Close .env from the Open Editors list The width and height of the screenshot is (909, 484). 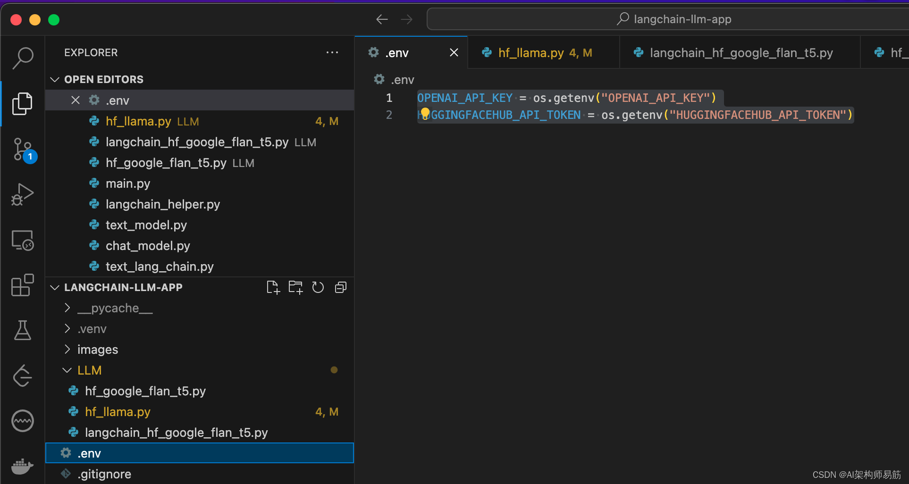click(76, 100)
